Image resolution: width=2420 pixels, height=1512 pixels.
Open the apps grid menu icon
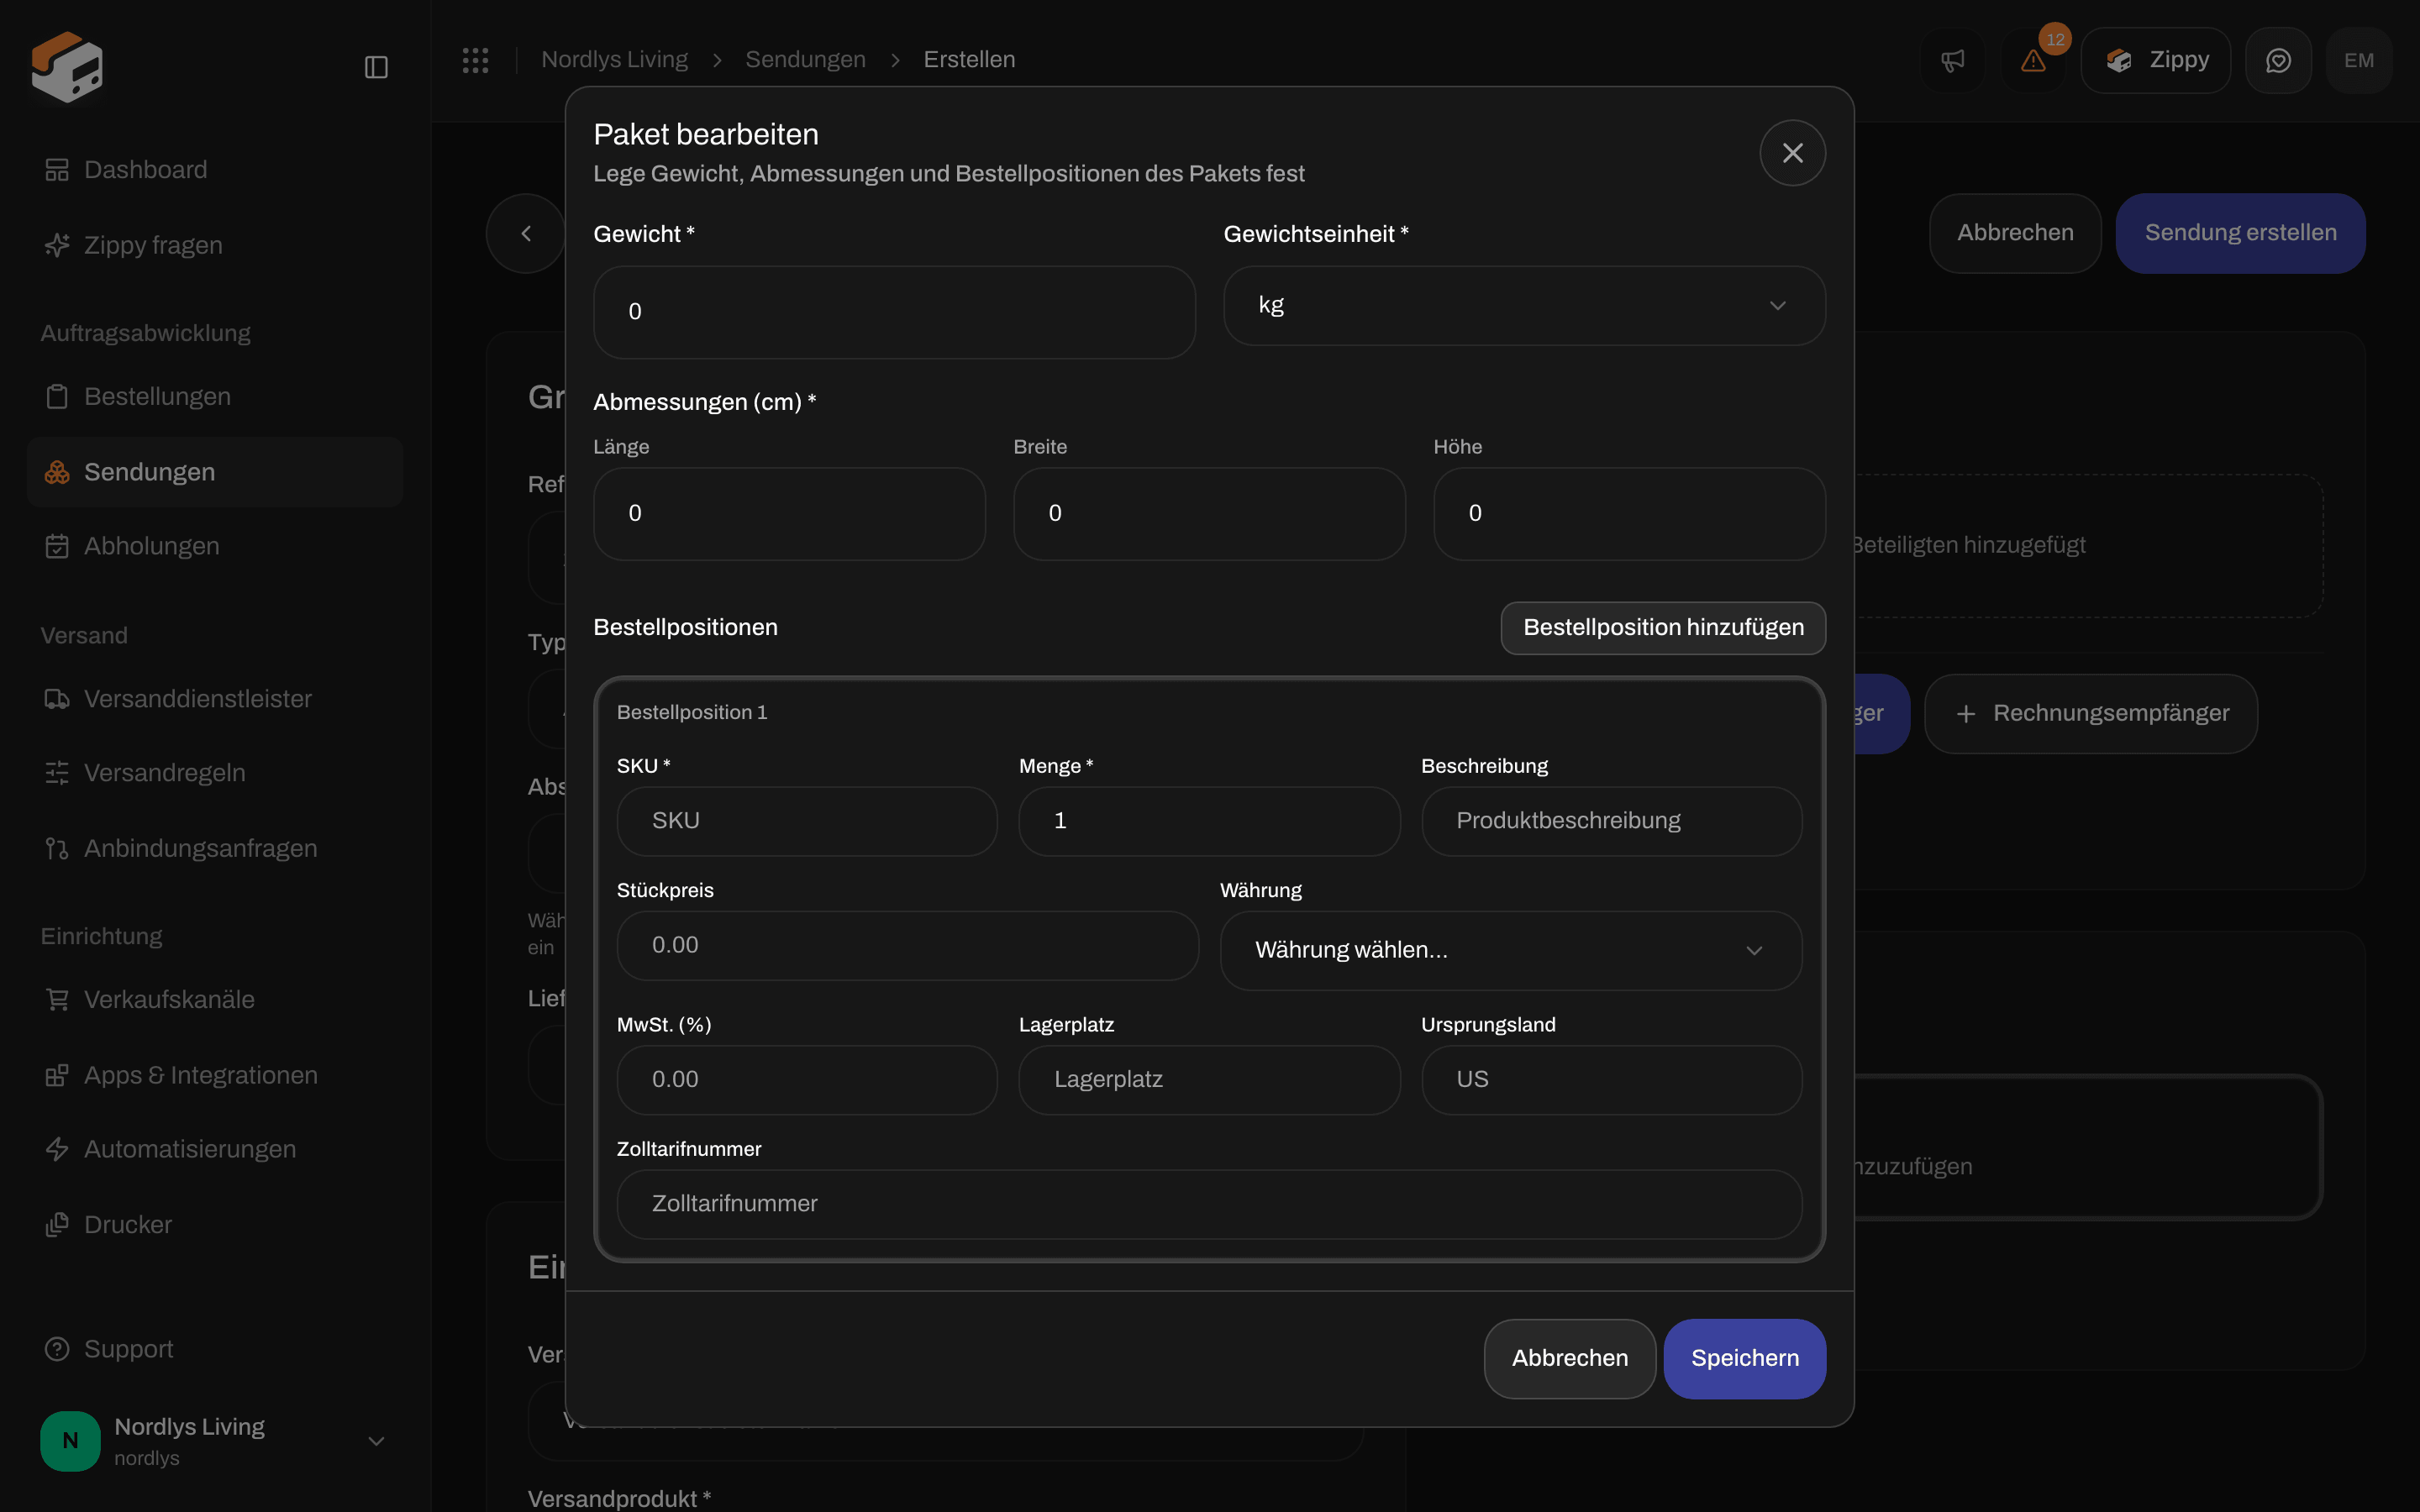point(475,60)
